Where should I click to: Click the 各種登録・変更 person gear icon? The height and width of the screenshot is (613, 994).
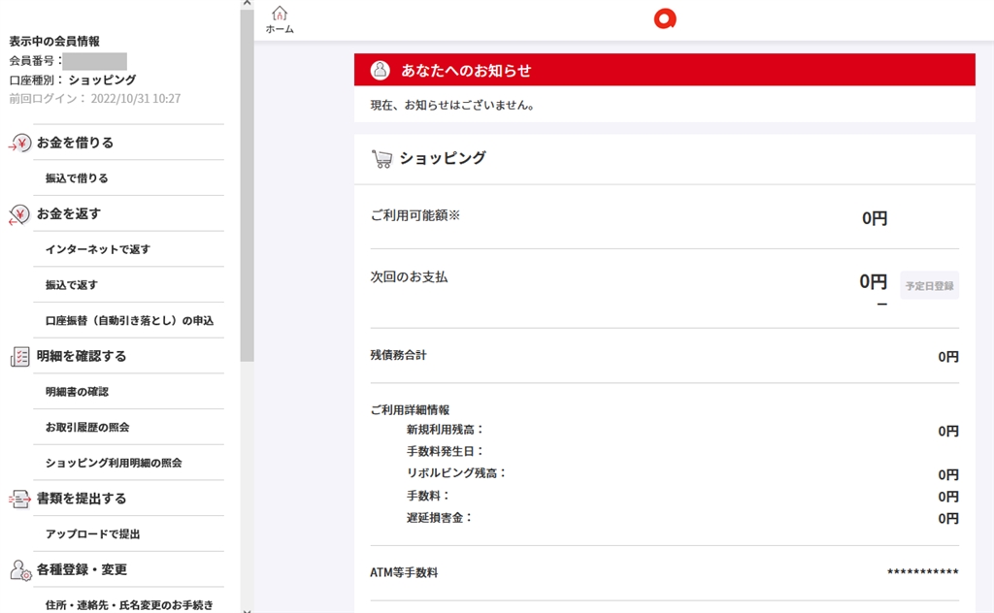pyautogui.click(x=20, y=570)
